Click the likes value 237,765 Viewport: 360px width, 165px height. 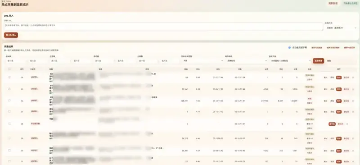[265, 101]
